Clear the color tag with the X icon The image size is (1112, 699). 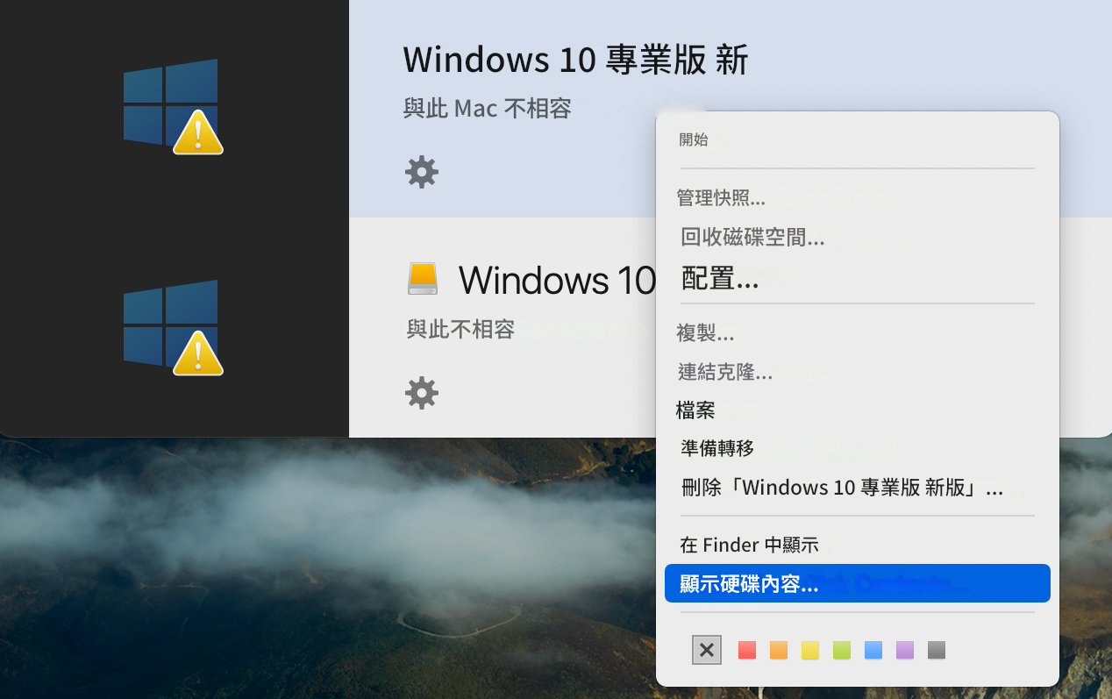(707, 650)
